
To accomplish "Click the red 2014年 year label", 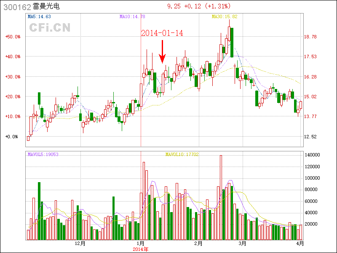I will point(140,249).
